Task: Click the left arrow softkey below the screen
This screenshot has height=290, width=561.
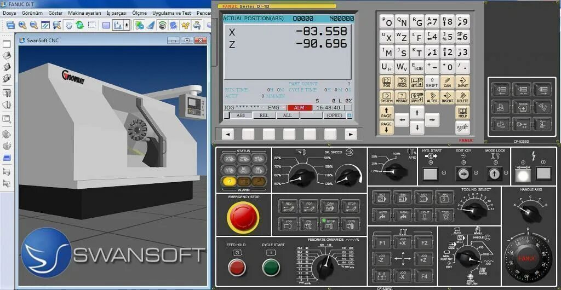Action: [227, 134]
